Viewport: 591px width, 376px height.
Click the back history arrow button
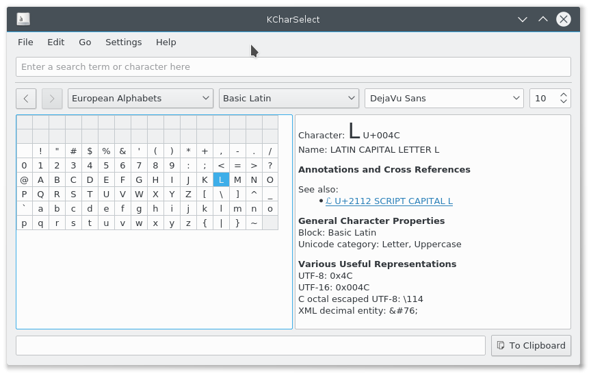(x=26, y=99)
